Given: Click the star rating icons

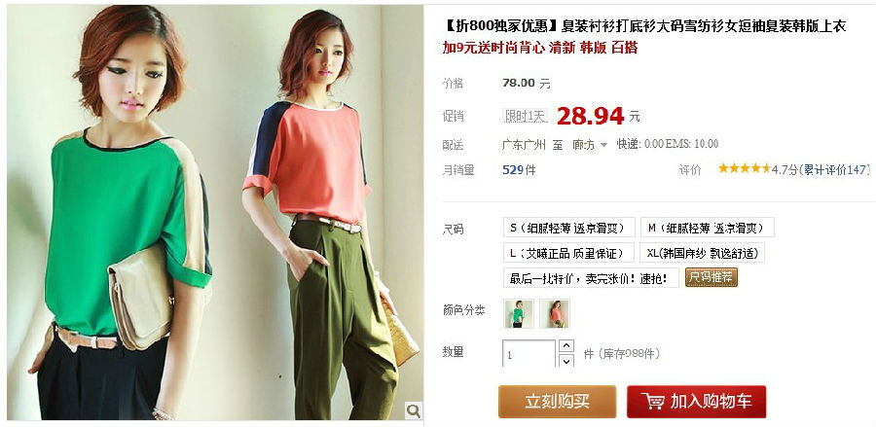Looking at the screenshot, I should 745,168.
